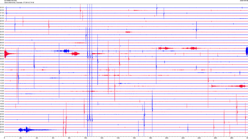Select the 15:30 time label
248x139 pixels.
[2, 91]
